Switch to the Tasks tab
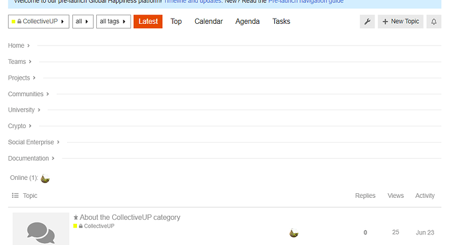Viewport: 458px width, 245px height. 281,22
